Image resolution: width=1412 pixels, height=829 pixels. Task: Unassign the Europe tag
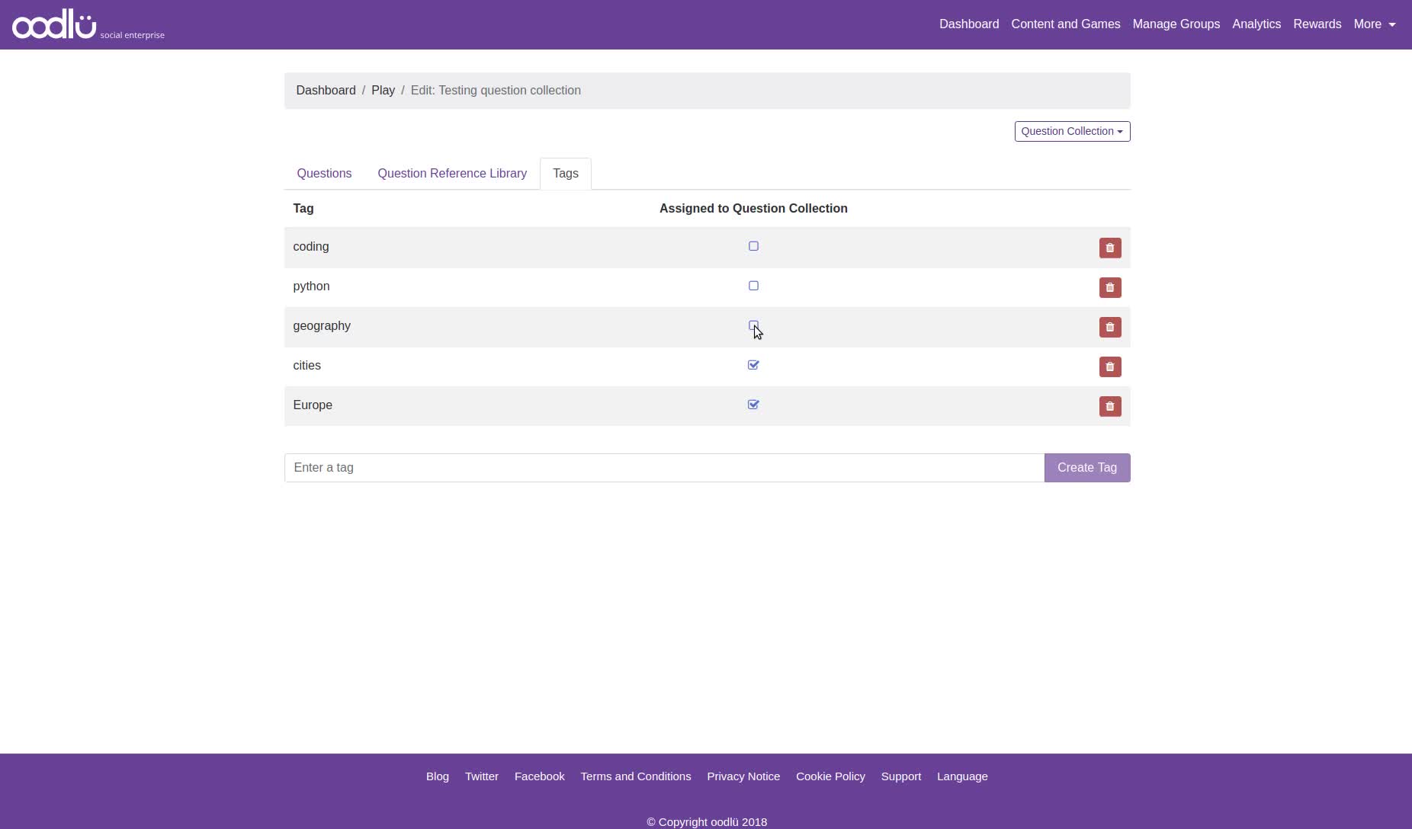click(x=753, y=405)
